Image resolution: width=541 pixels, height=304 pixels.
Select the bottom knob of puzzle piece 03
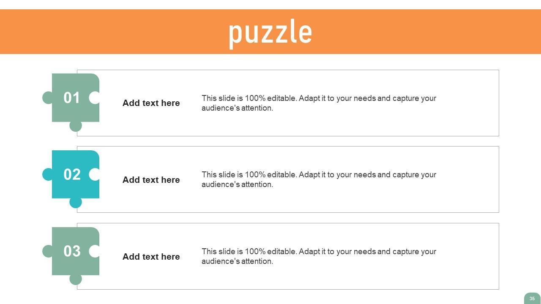(76, 279)
